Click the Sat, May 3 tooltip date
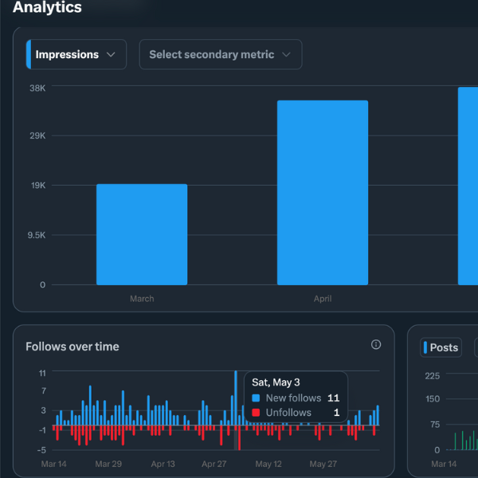This screenshot has width=478, height=478. click(x=276, y=382)
